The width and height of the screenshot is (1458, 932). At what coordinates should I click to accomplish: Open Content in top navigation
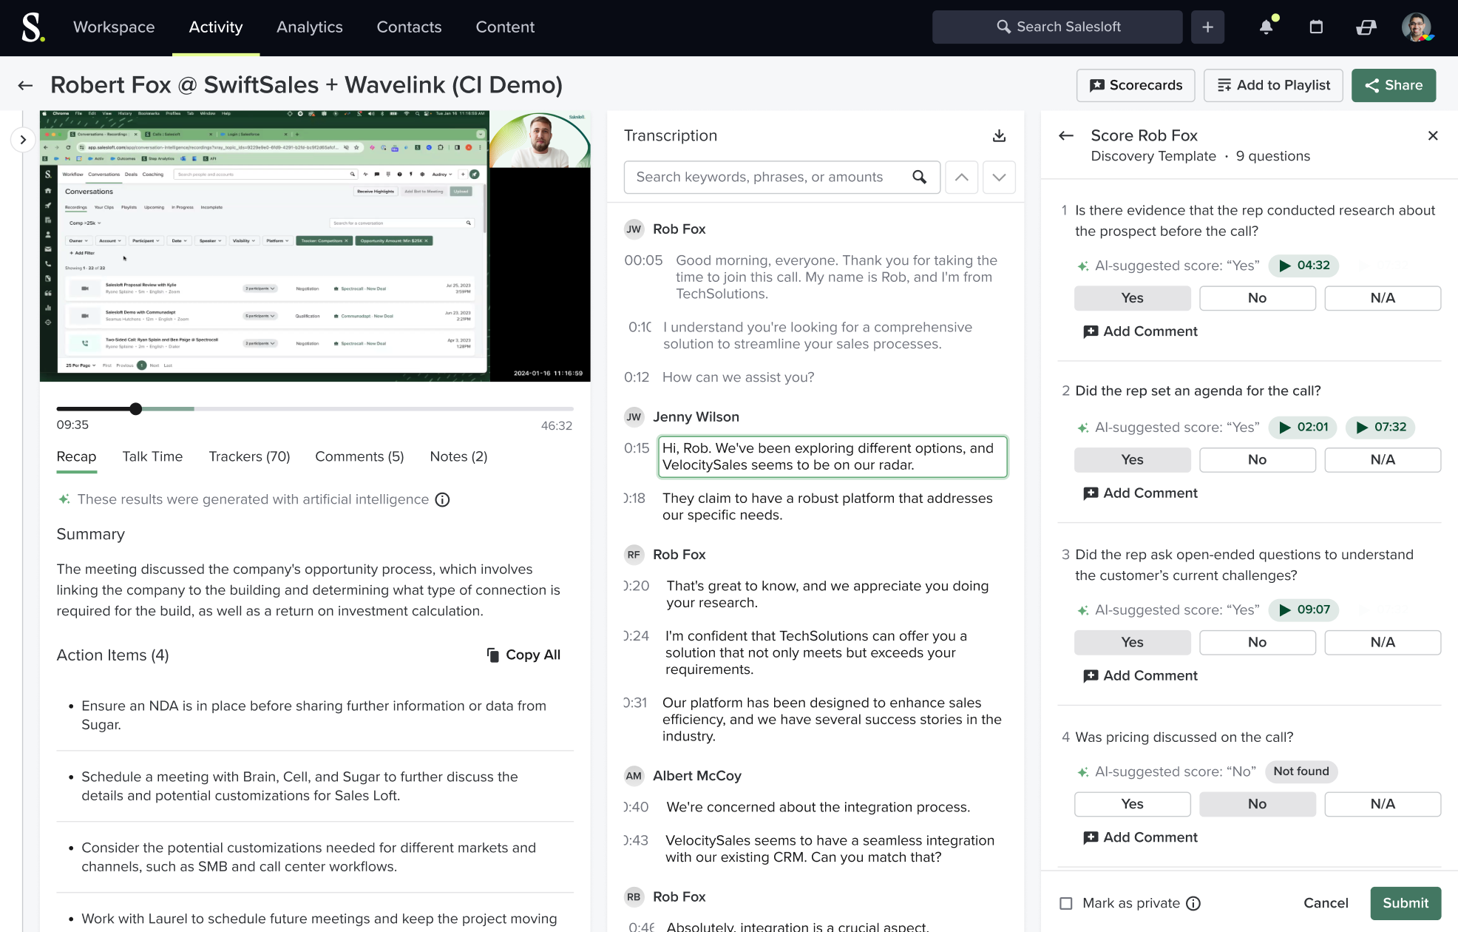pyautogui.click(x=505, y=27)
